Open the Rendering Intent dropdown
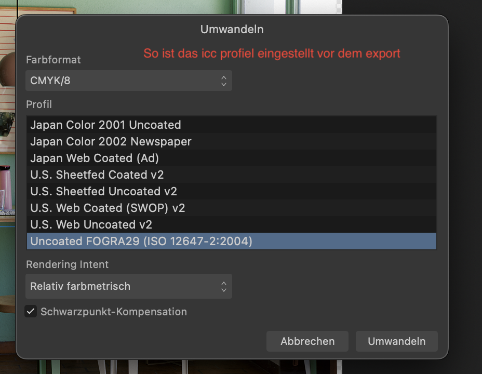Viewport: 482px width, 374px height. coord(129,286)
